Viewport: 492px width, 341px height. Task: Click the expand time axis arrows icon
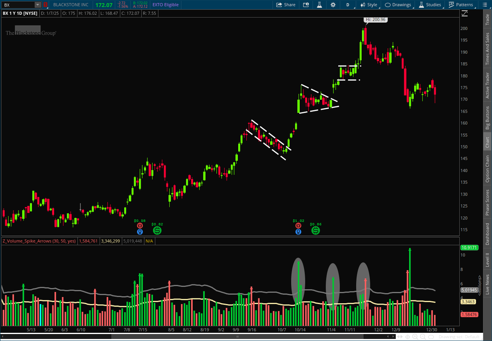pyautogui.click(x=400, y=336)
